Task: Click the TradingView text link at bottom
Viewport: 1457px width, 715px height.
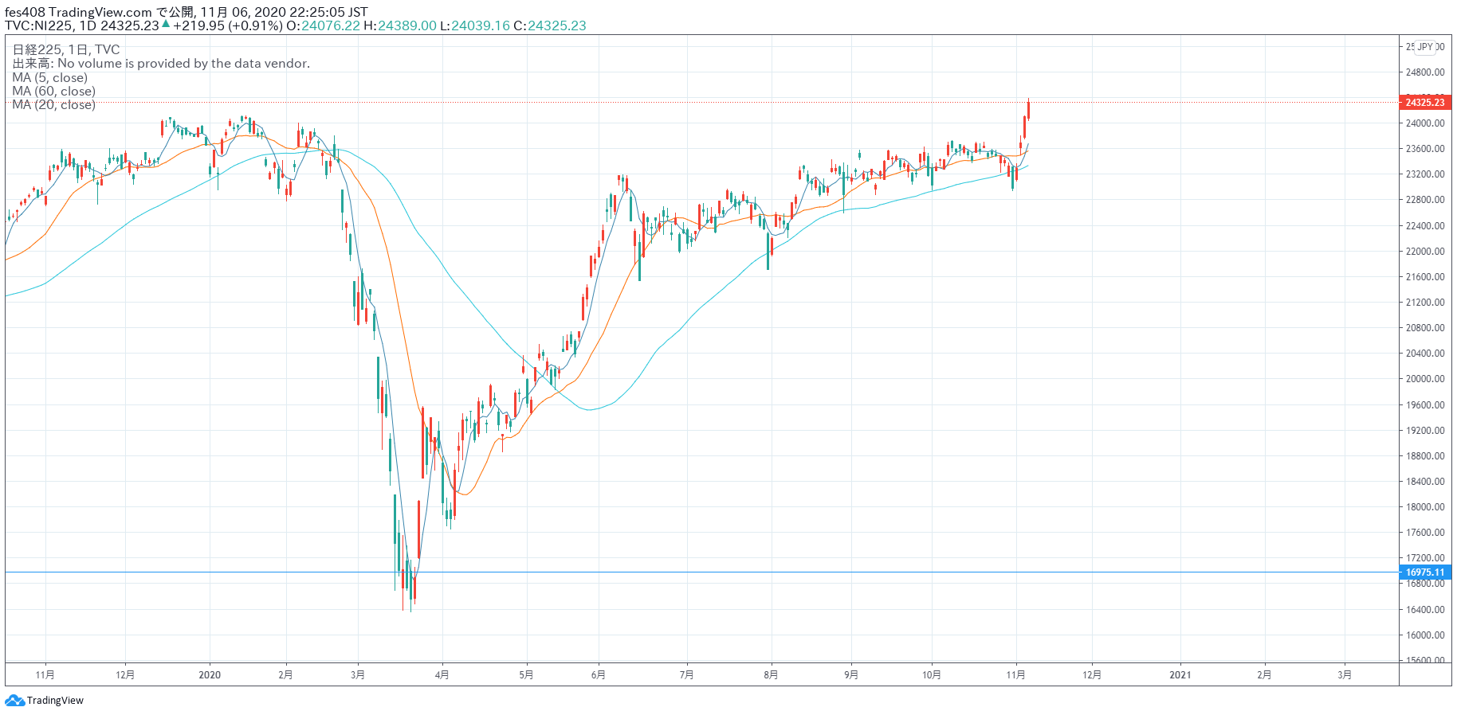Action: pos(55,701)
